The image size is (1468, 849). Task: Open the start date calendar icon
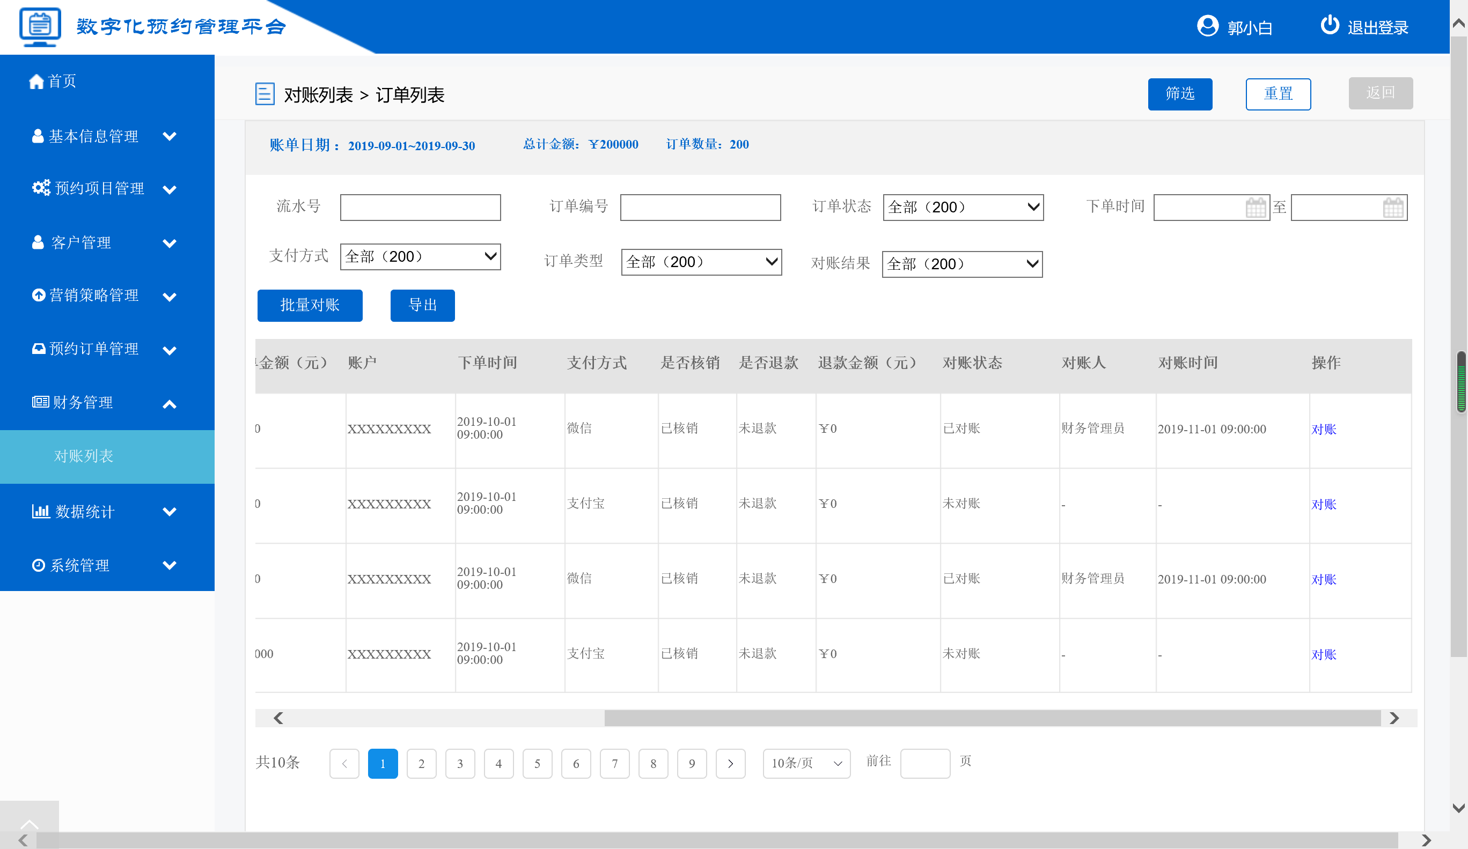coord(1256,208)
